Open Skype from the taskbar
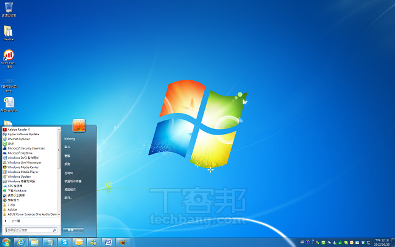Screen dimensions: 395x247 tap(64, 242)
